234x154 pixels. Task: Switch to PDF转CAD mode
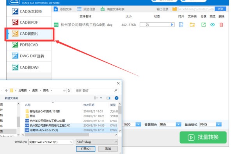tap(29, 45)
